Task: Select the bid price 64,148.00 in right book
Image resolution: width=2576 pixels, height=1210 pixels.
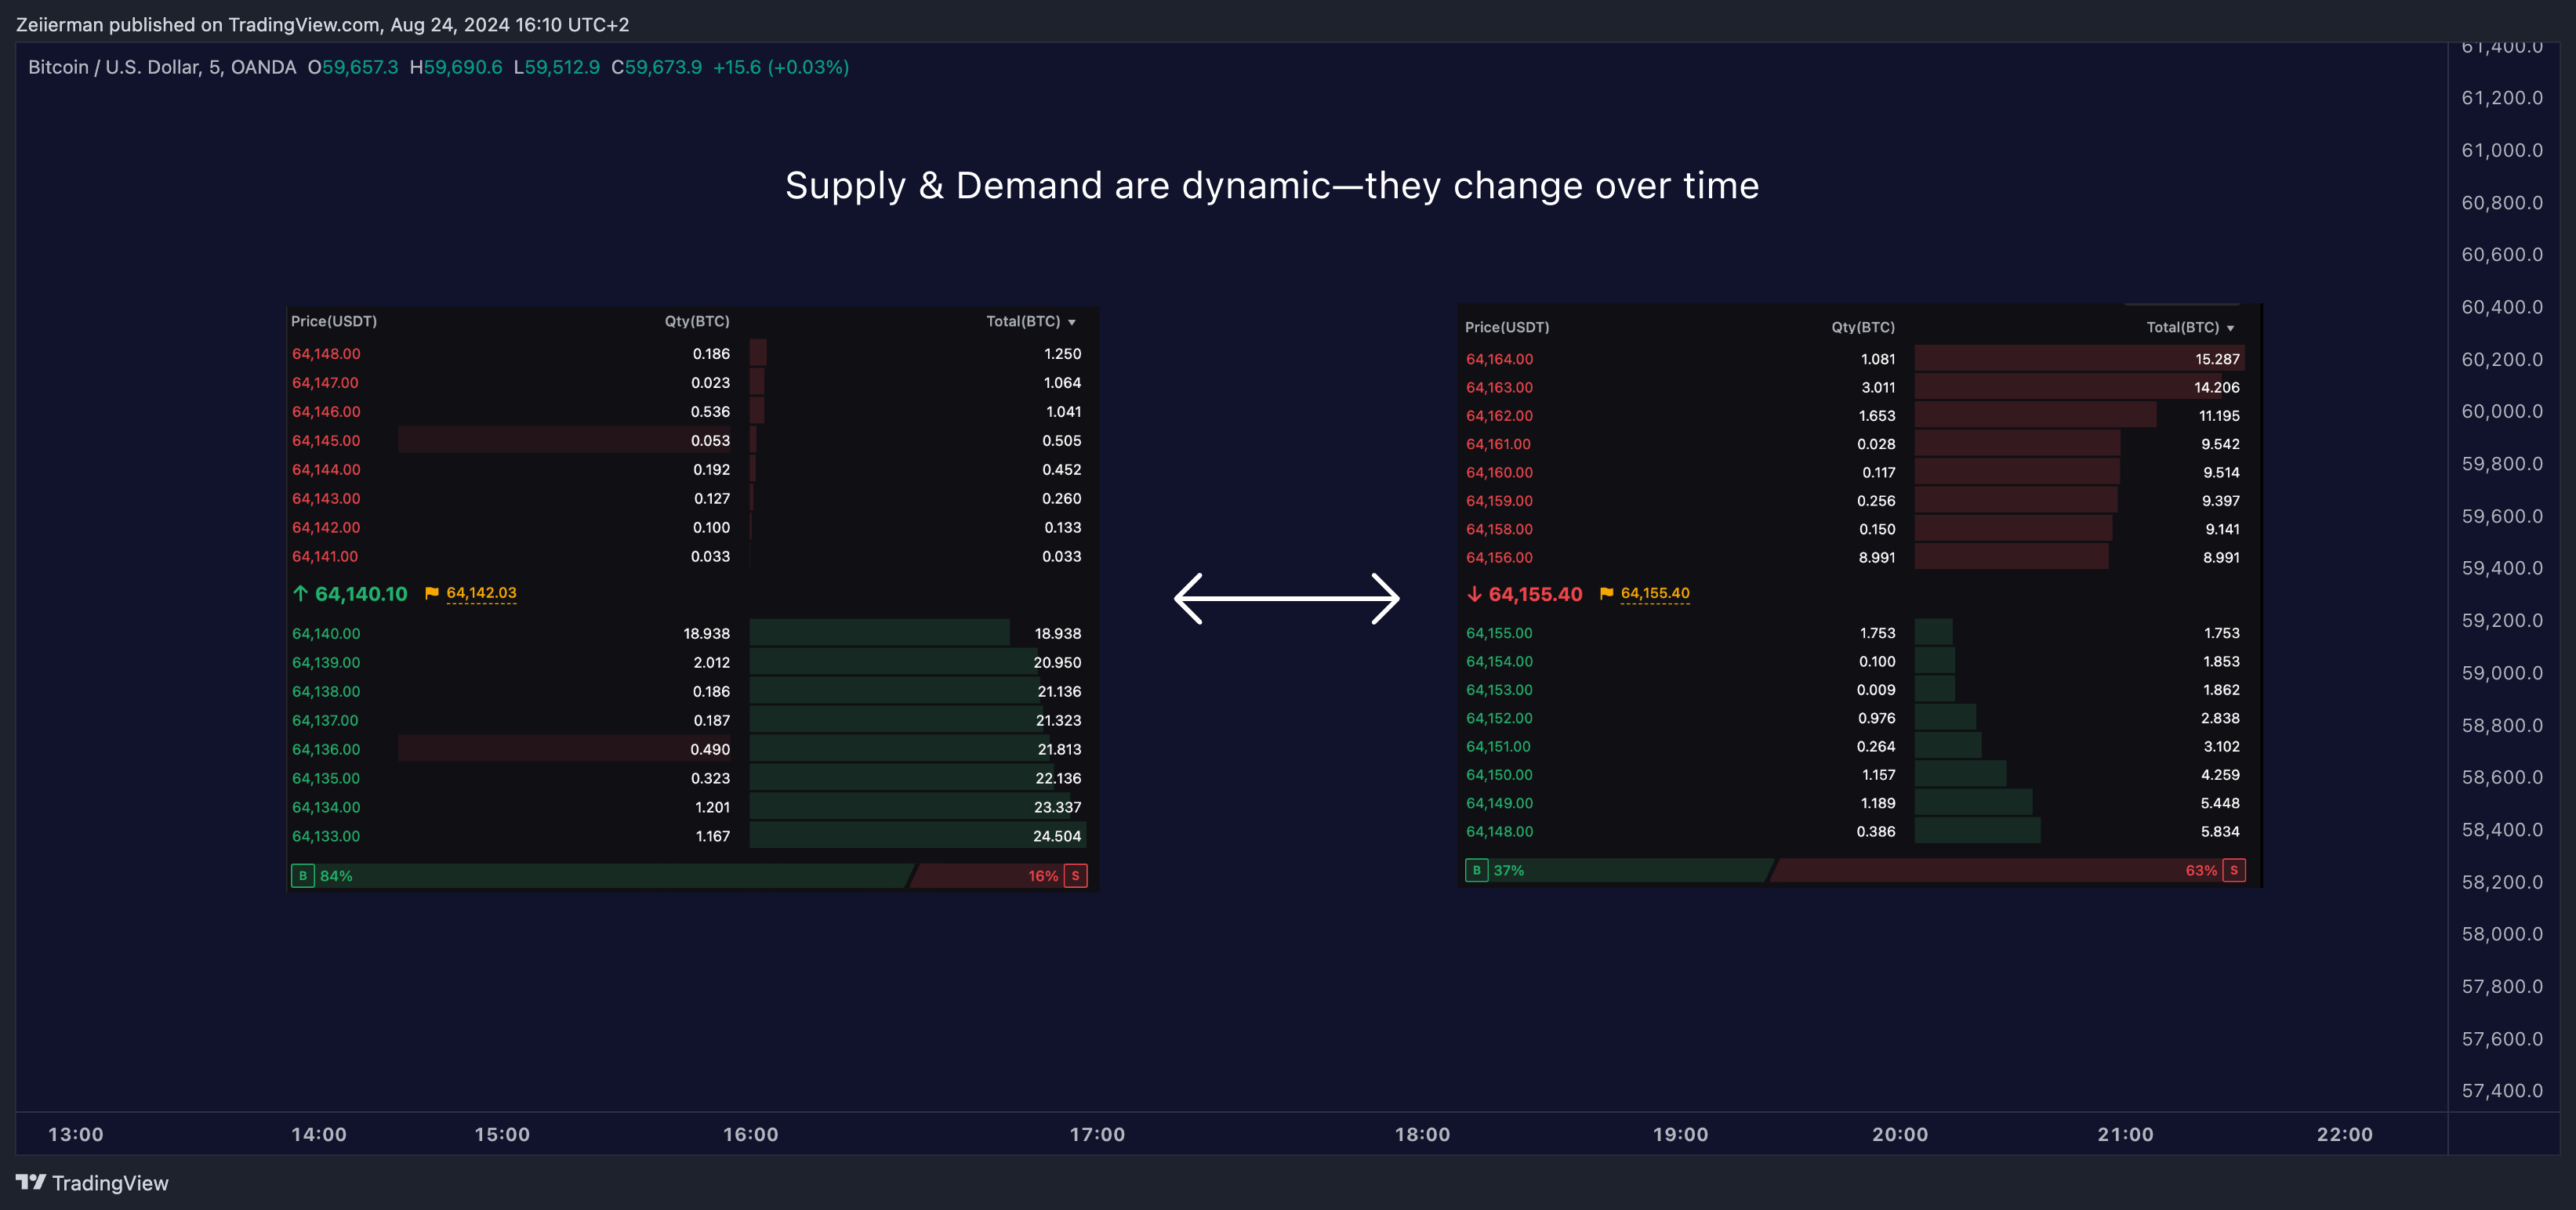Action: [x=1499, y=832]
